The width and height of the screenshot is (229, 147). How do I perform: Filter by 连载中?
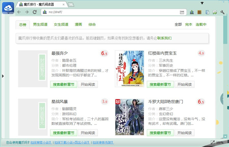pyautogui.click(x=201, y=24)
